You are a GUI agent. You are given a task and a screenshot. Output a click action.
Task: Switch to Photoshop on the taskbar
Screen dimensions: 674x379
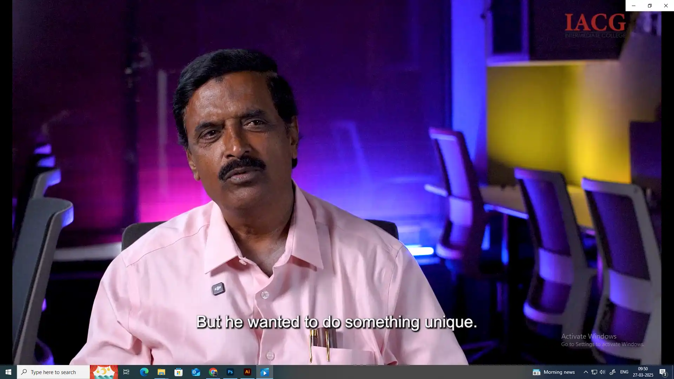[x=230, y=372]
